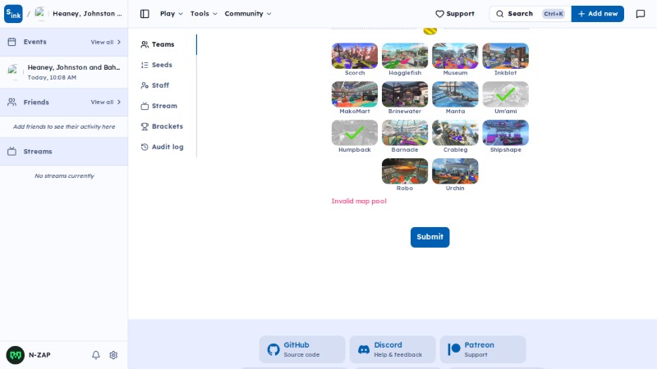Open the Seeds tab

[x=162, y=65]
